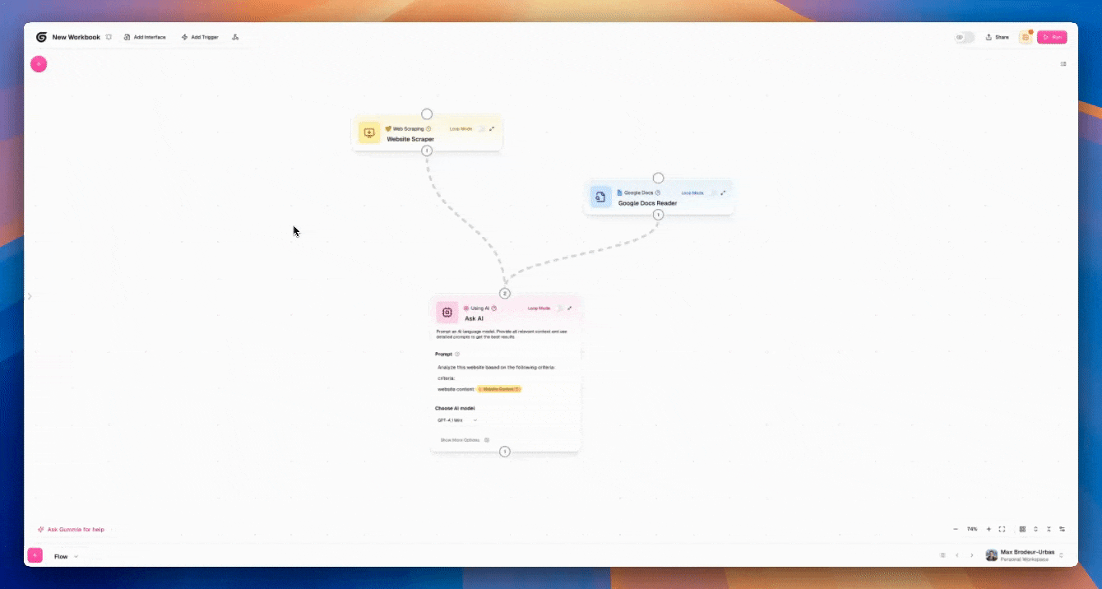Click the Google Docs Reader output connector

click(x=658, y=215)
